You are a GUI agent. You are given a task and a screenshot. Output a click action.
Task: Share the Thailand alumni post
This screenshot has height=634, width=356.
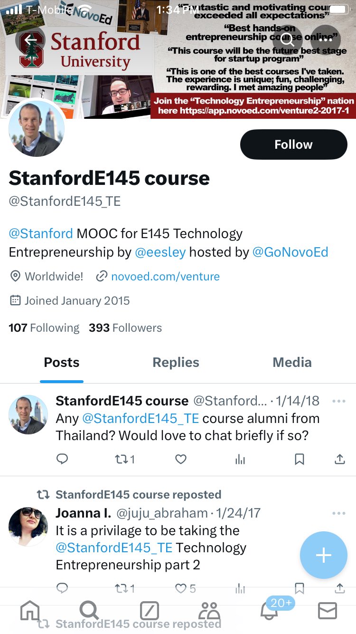[339, 459]
